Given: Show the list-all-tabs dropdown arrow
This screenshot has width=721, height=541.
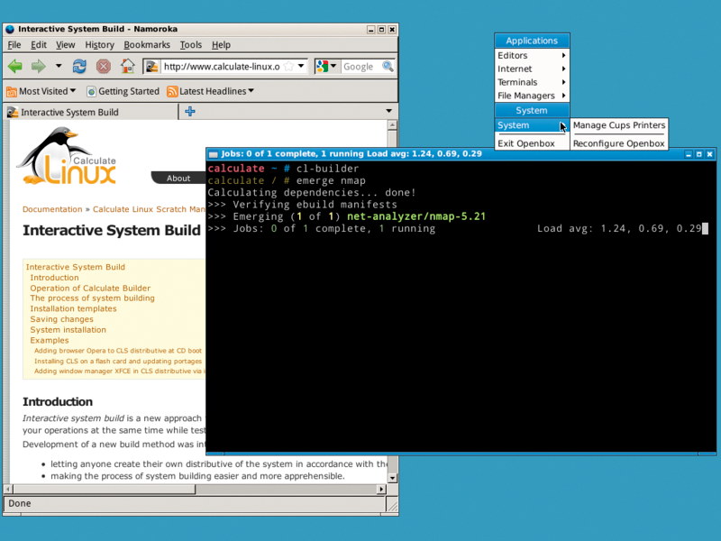Looking at the screenshot, I should 389,111.
